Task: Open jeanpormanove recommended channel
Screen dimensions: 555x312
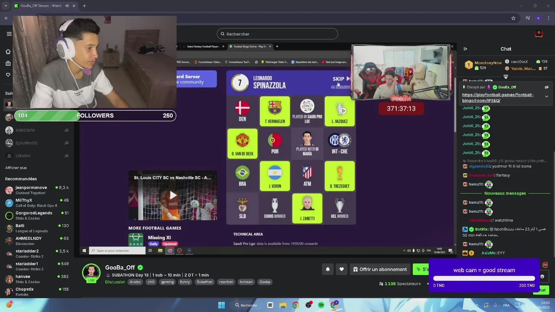Action: coord(37,190)
